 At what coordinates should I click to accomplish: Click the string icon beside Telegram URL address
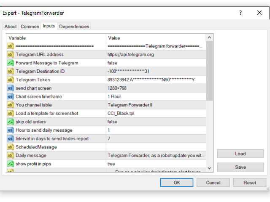[10, 55]
